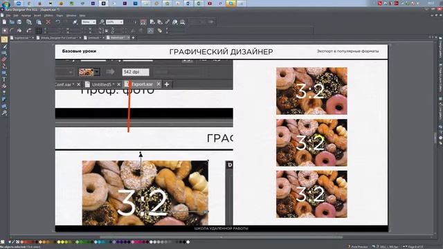The image size is (443, 249).
Task: Click the 'Базовые уроки' text
Action: [79, 51]
